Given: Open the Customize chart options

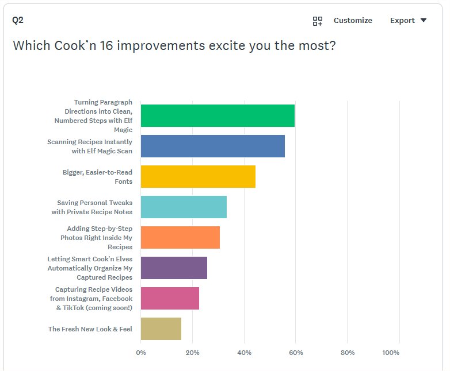Looking at the screenshot, I should [x=353, y=21].
